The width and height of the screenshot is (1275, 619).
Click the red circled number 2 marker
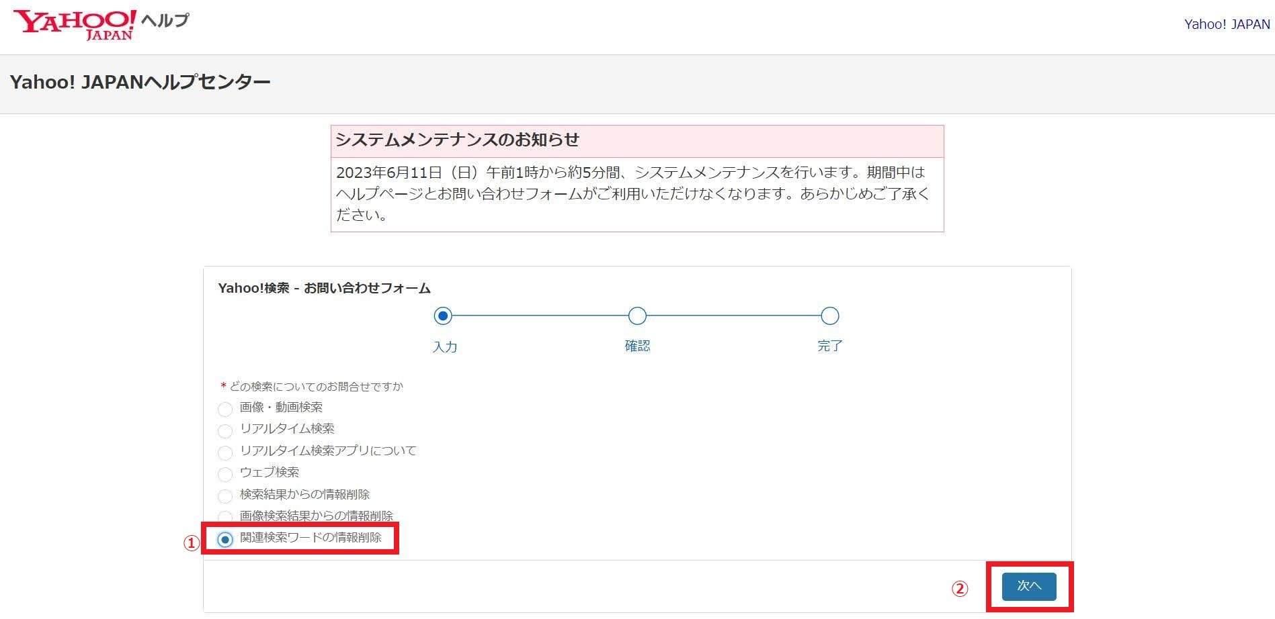960,589
